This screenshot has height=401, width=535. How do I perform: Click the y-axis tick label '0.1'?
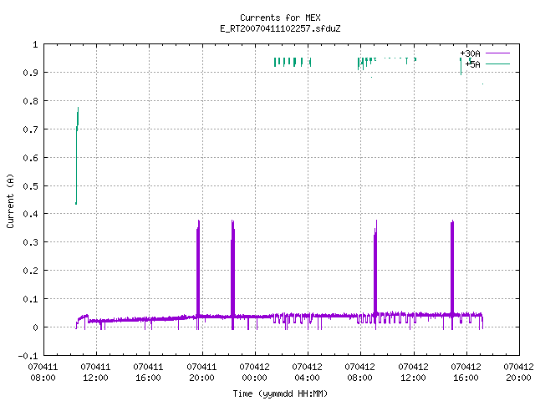click(x=30, y=299)
